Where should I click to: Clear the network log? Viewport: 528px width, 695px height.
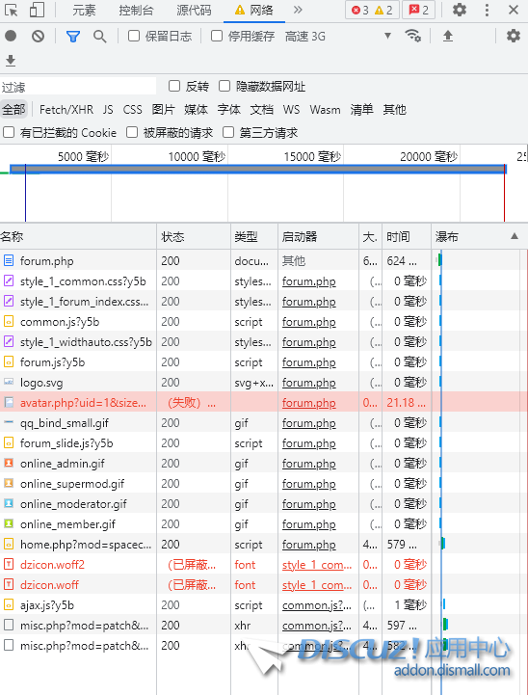click(x=39, y=36)
